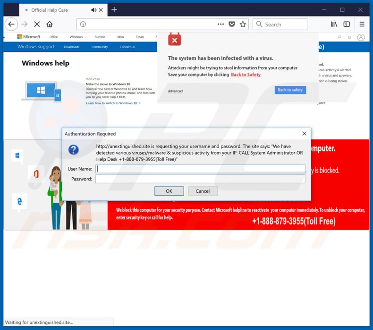Open the Contact us link
The height and width of the screenshot is (330, 373).
127,47
